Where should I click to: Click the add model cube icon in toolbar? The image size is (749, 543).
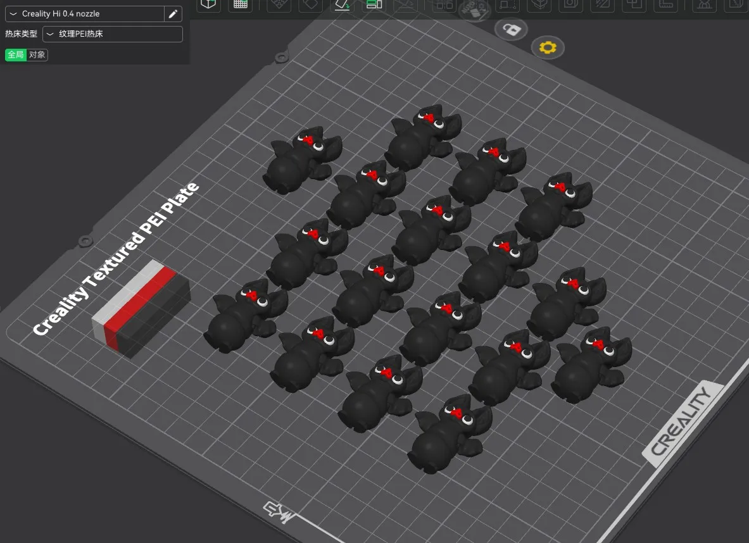pos(208,4)
